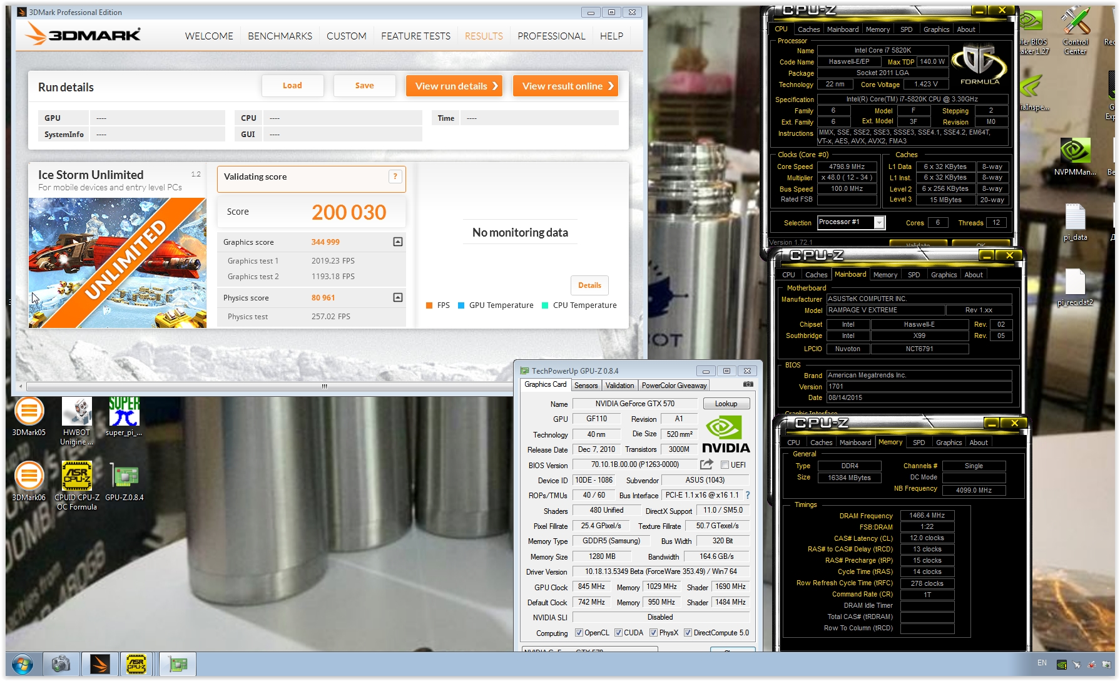Open CUSTOM tab in 3DMark

(346, 36)
